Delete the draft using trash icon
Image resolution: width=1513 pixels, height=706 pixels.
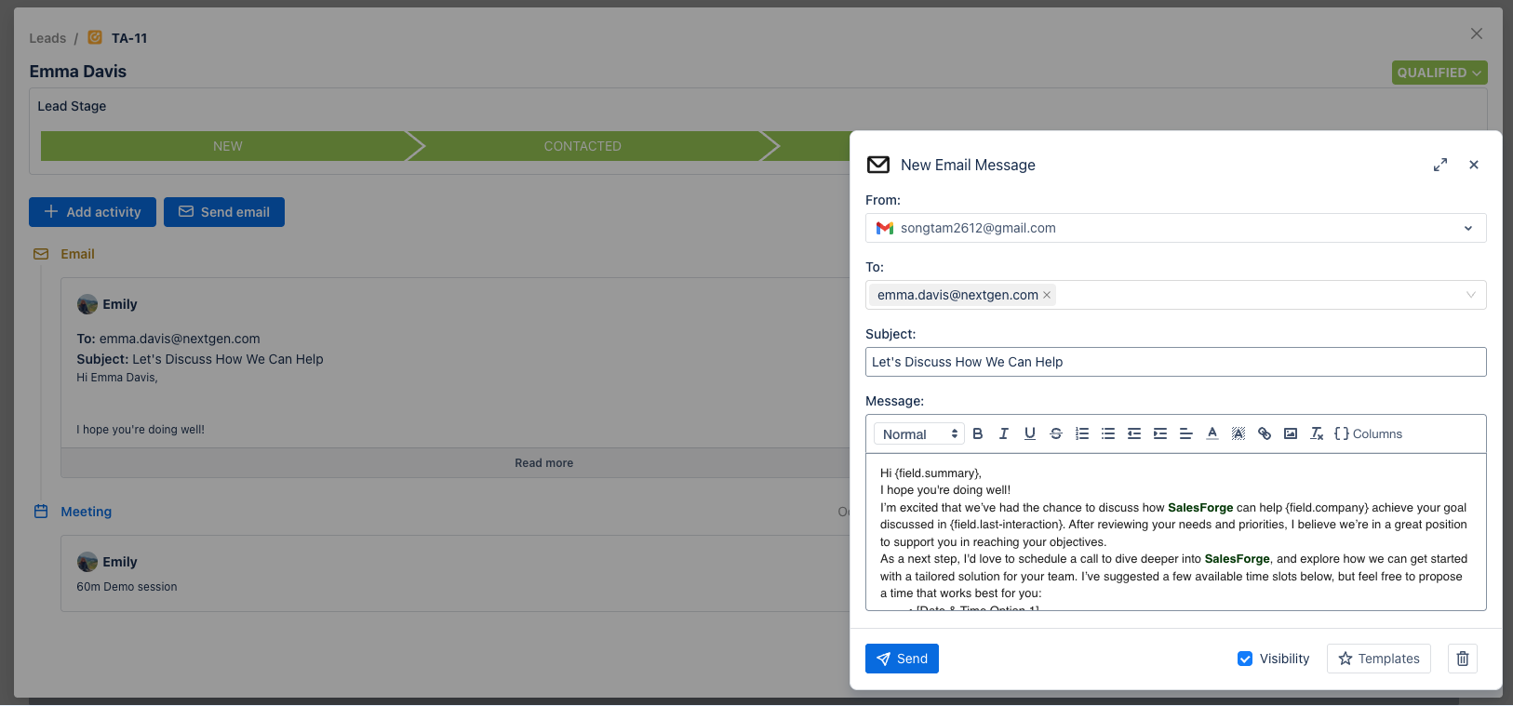coord(1462,659)
